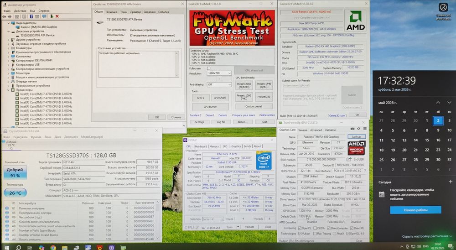The height and width of the screenshot is (250, 456).
Task: Click the 26 °C temperature indicator in CrystalDiskInfo
Action: point(15,193)
